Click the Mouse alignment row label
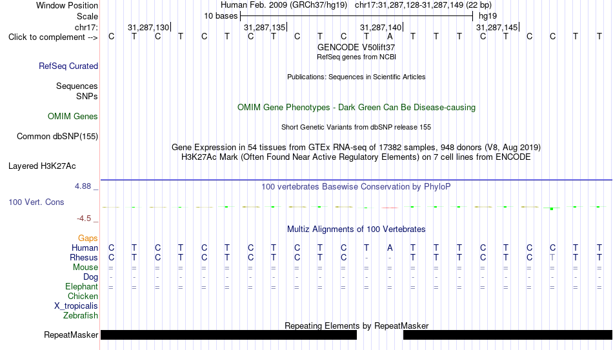Viewport: 613px width, 350px height. [85, 267]
